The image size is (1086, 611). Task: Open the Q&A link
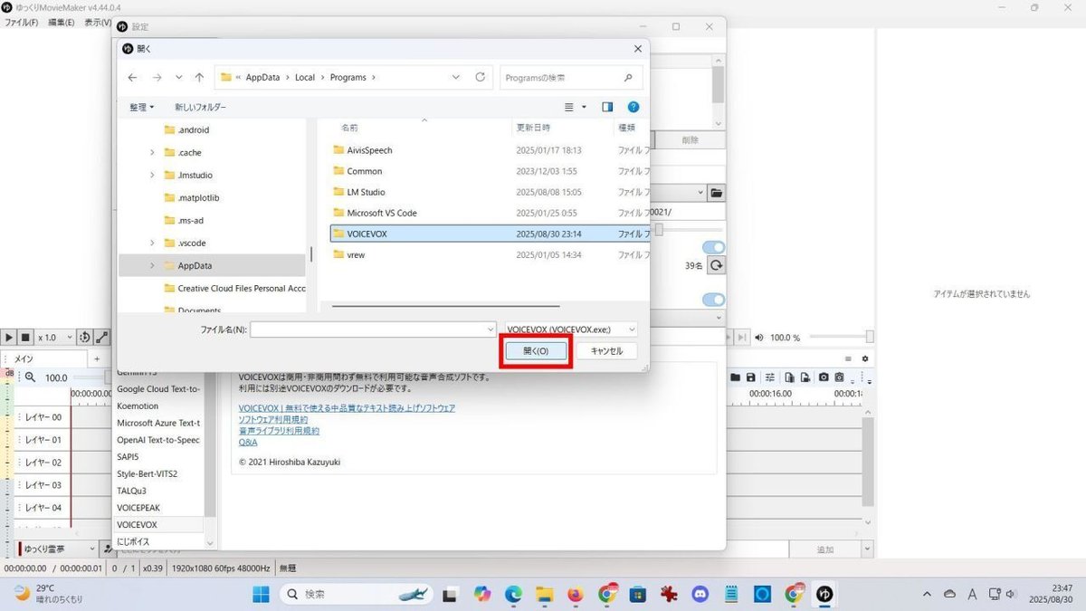point(247,442)
